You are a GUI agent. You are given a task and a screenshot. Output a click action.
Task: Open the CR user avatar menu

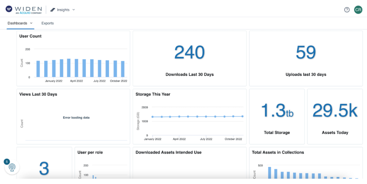358,10
